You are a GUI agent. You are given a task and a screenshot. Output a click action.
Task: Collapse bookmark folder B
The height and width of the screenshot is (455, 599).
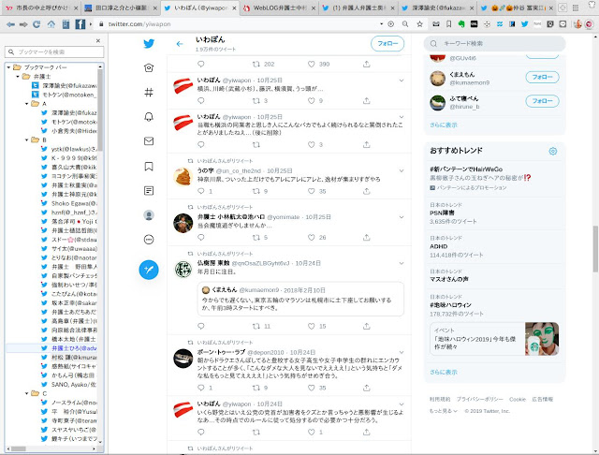point(27,139)
